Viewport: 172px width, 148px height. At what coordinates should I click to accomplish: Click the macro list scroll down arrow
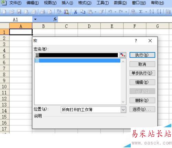pos(123,102)
